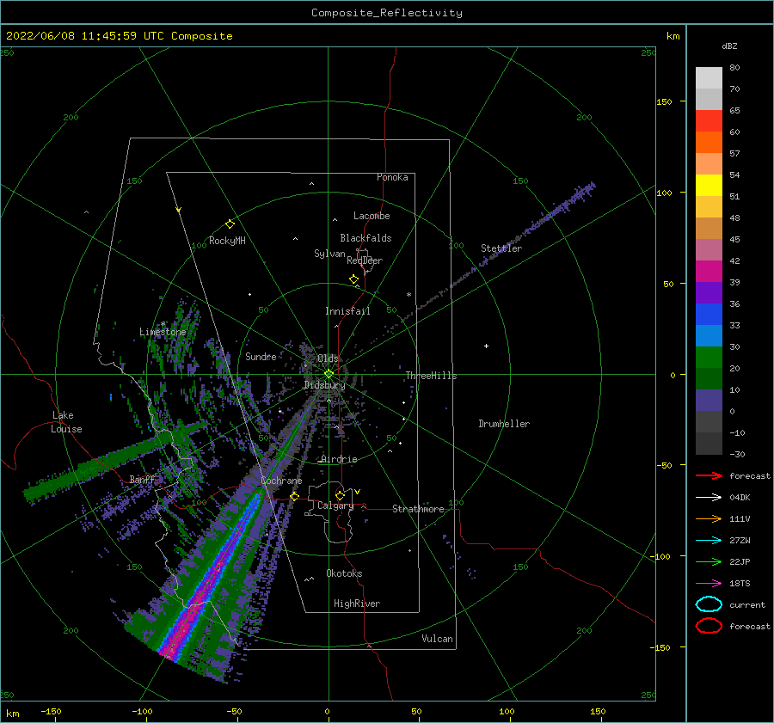774x723 pixels.
Task: Click the Cochrane label
Action: pyautogui.click(x=281, y=481)
